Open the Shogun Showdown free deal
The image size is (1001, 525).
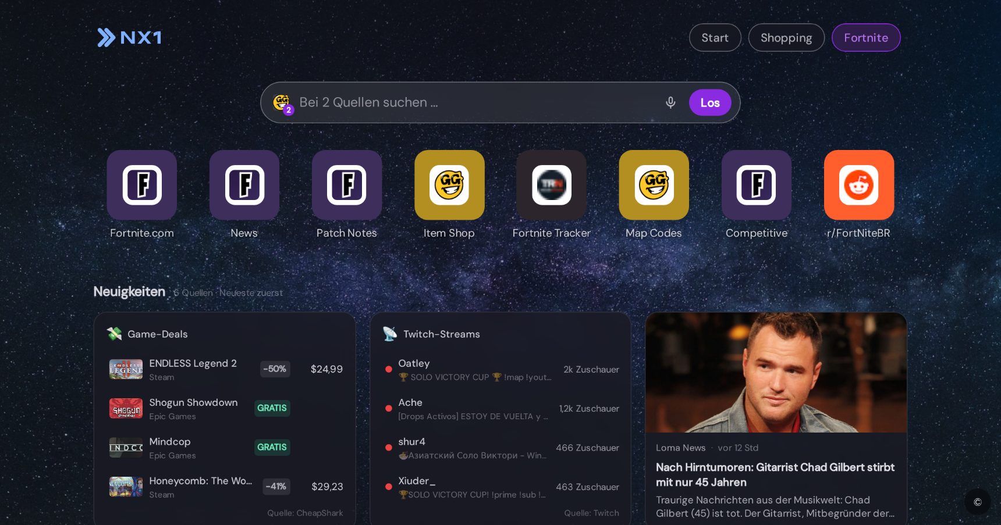click(226, 408)
